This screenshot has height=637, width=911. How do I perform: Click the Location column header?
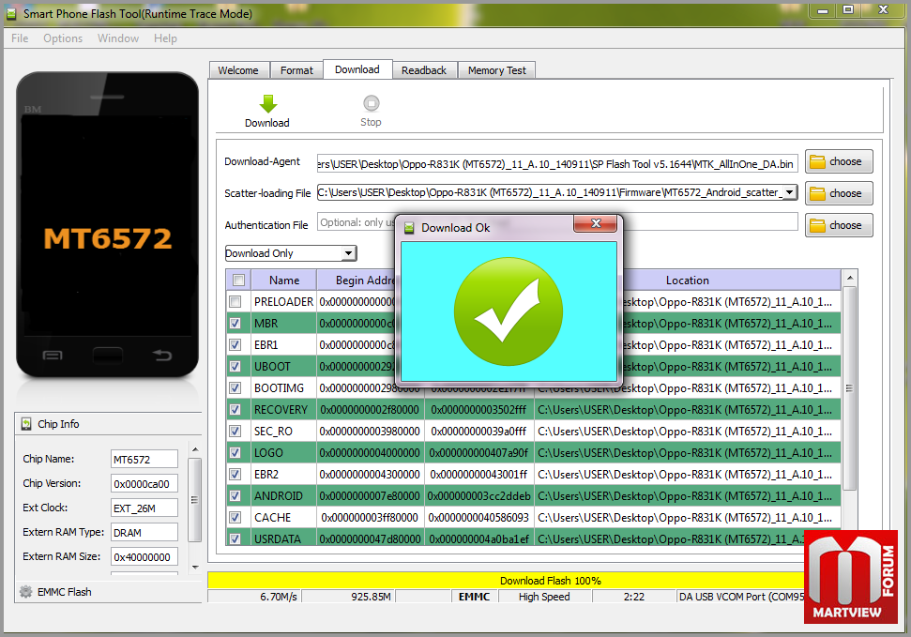pos(688,281)
